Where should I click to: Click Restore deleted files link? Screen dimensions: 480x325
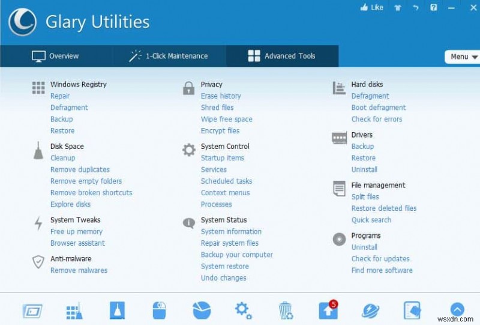coord(384,208)
